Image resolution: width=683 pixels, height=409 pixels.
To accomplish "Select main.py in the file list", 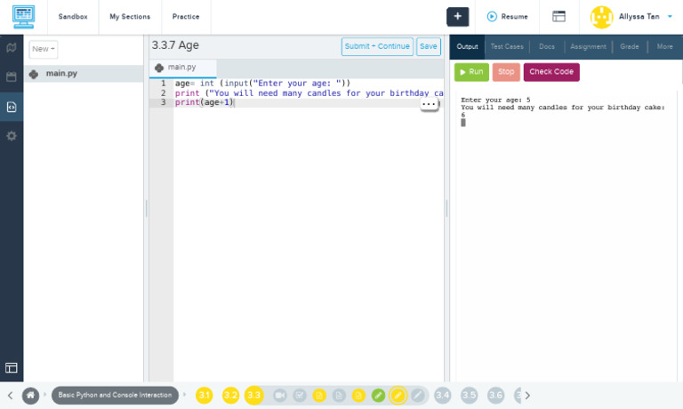I will click(x=61, y=74).
